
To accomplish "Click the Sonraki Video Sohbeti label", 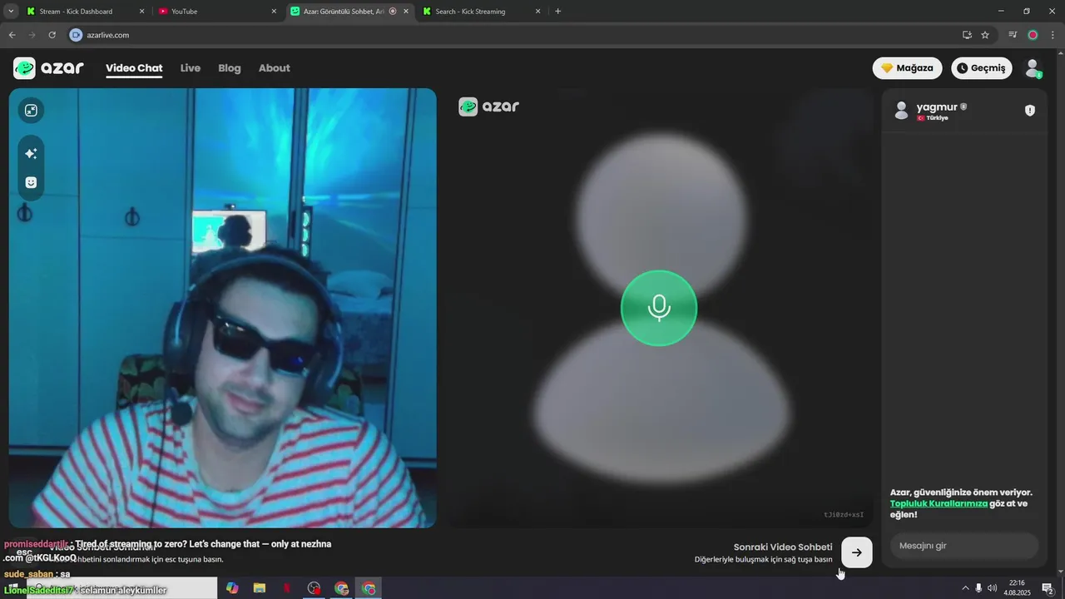I will [x=783, y=547].
